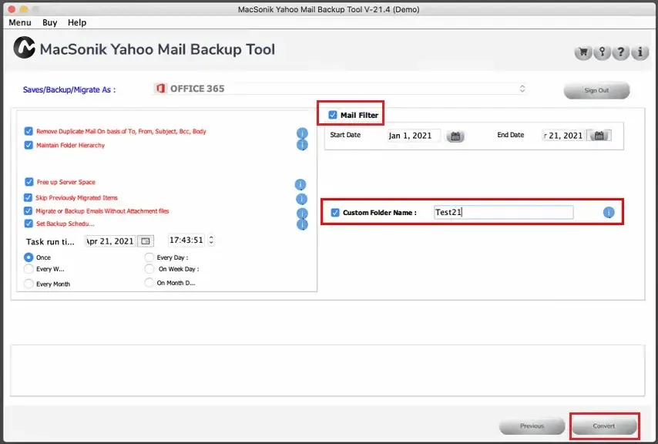Click the Previous button
The height and width of the screenshot is (444, 658).
[x=532, y=426]
